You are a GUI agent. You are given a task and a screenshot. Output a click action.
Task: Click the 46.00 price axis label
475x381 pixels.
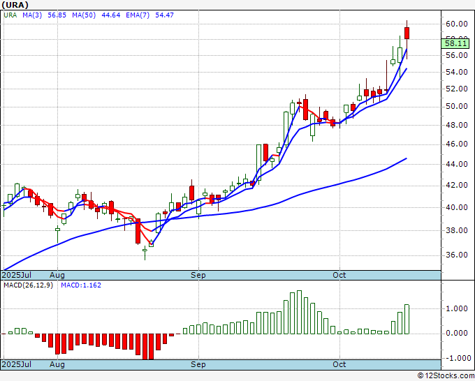[457, 144]
